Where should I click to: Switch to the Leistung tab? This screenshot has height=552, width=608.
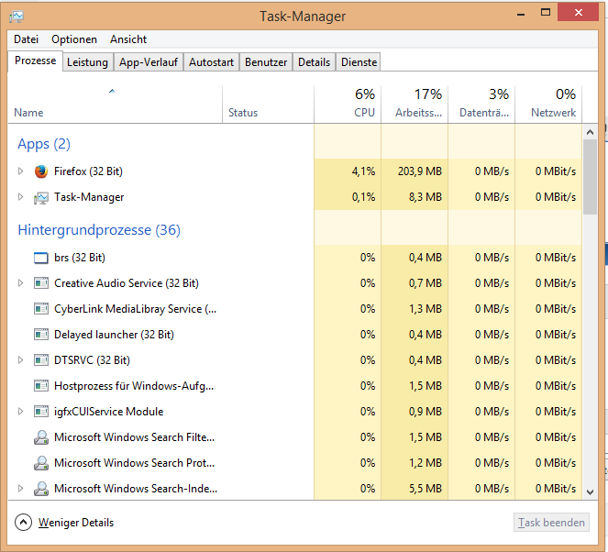point(88,62)
